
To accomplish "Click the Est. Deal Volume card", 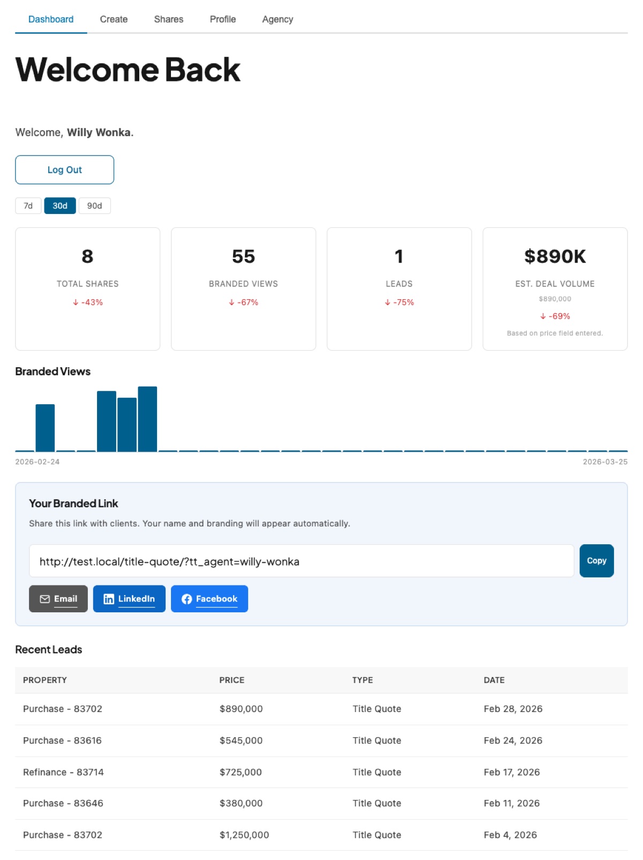I will click(555, 289).
